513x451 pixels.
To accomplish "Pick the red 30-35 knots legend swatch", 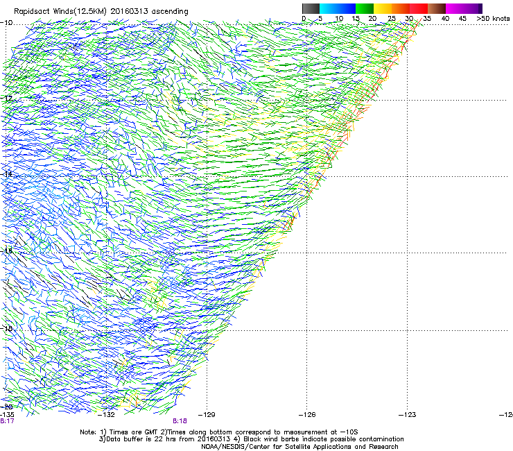I will point(419,8).
